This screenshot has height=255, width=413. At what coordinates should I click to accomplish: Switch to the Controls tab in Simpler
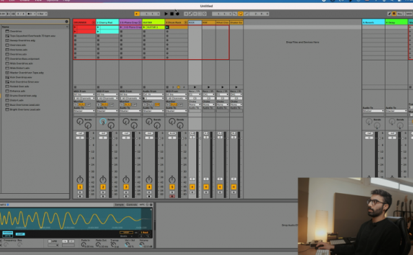[x=131, y=205]
